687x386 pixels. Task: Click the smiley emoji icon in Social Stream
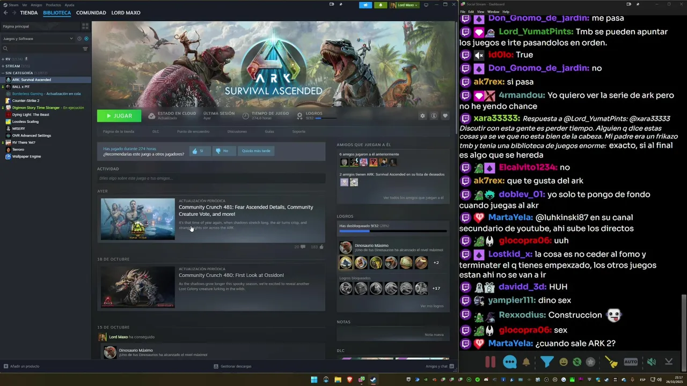pos(564,362)
